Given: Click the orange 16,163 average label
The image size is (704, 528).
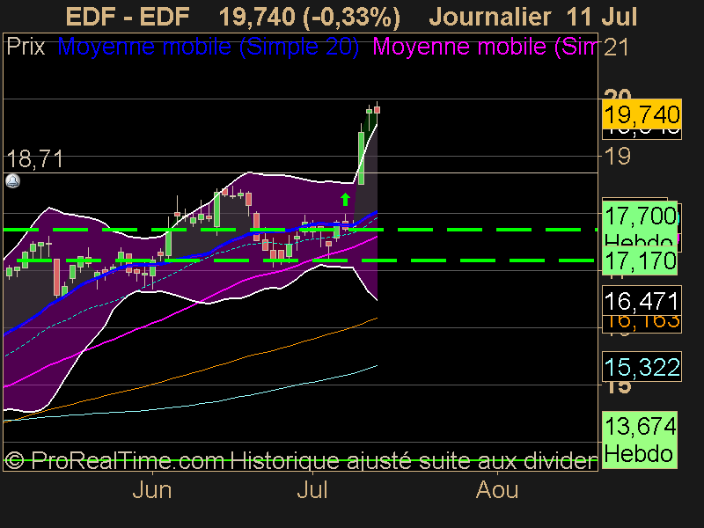Looking at the screenshot, I should coord(642,323).
